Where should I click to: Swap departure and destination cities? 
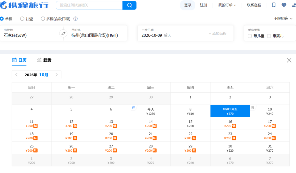coord(63,33)
